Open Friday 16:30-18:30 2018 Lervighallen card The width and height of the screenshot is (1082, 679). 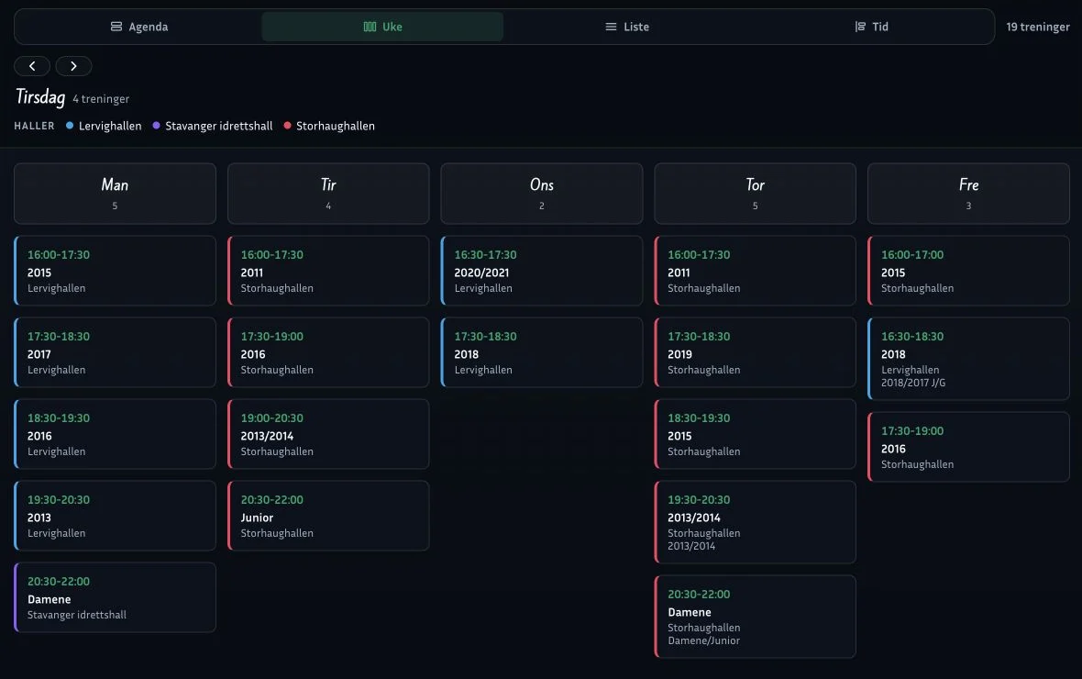point(968,359)
